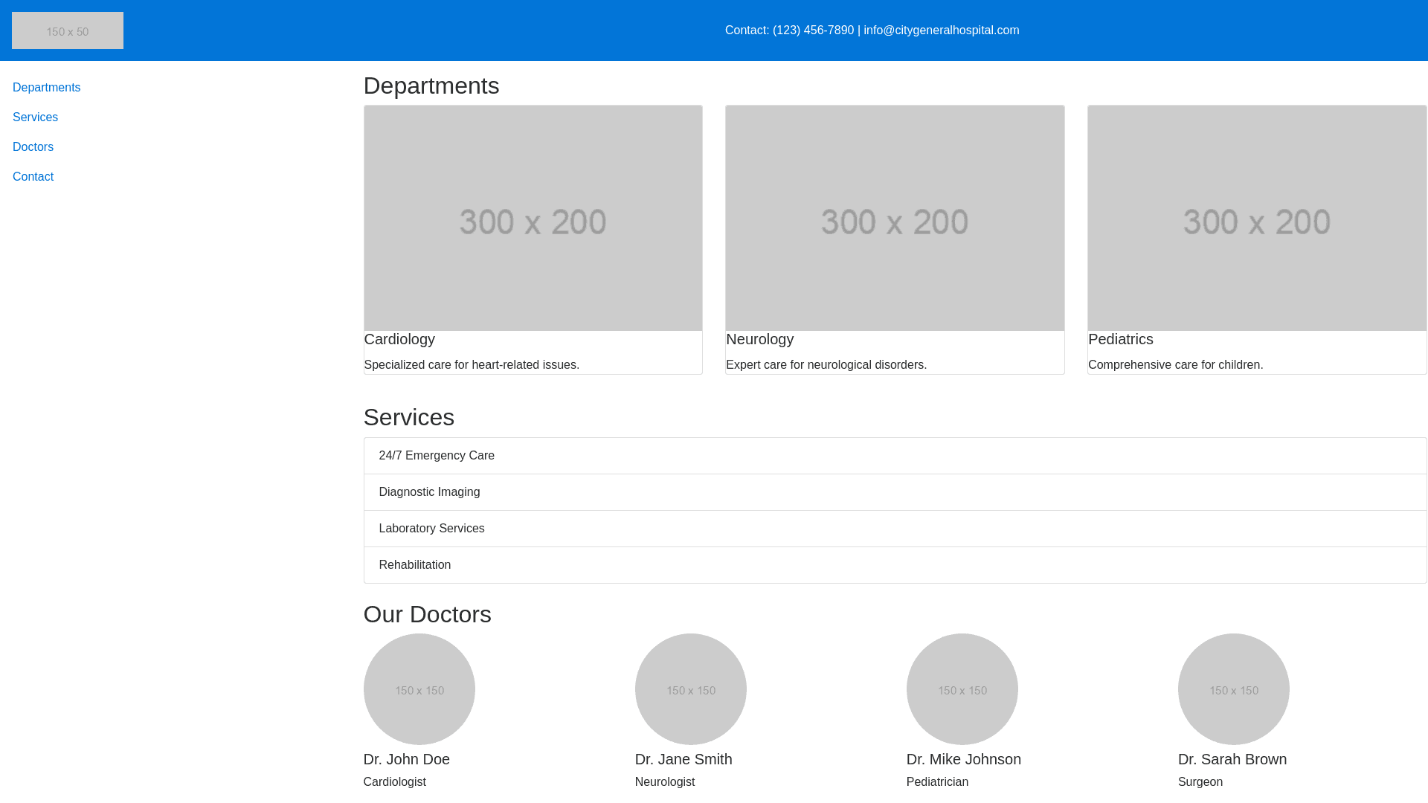The height and width of the screenshot is (803, 1428).
Task: Click the Cardiology department image
Action: click(533, 218)
